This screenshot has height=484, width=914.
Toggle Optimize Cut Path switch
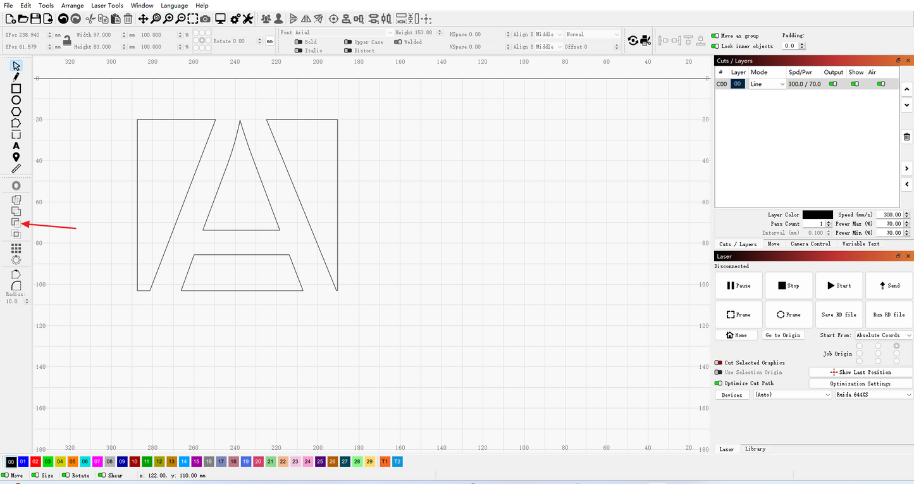click(719, 383)
